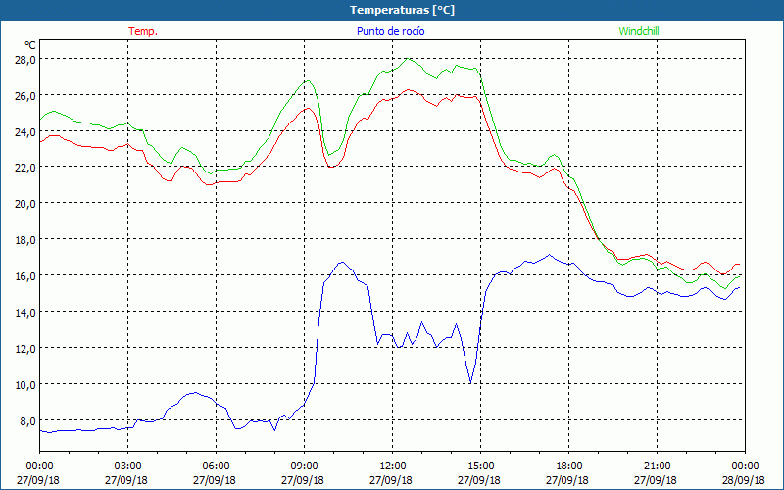
Task: Click the "8,0" y-axis value
Action: (x=27, y=421)
